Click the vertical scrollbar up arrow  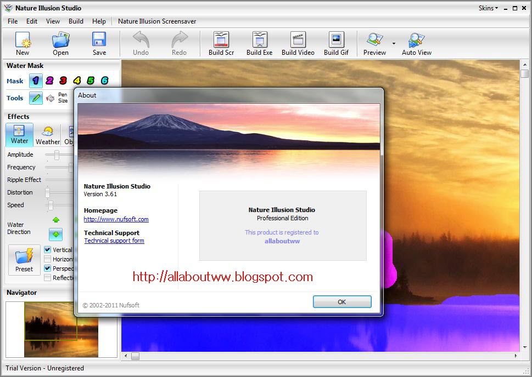click(525, 64)
